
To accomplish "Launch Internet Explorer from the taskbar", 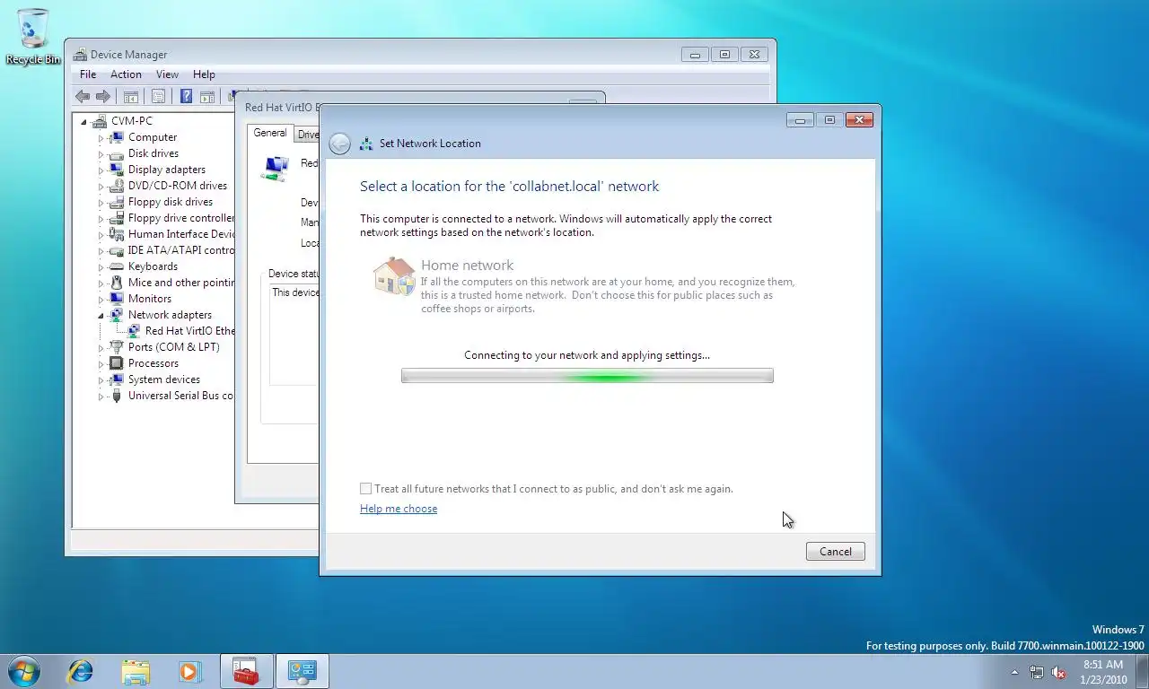I will pyautogui.click(x=81, y=671).
